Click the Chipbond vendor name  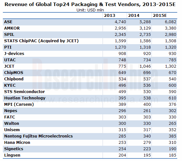tap(14, 79)
